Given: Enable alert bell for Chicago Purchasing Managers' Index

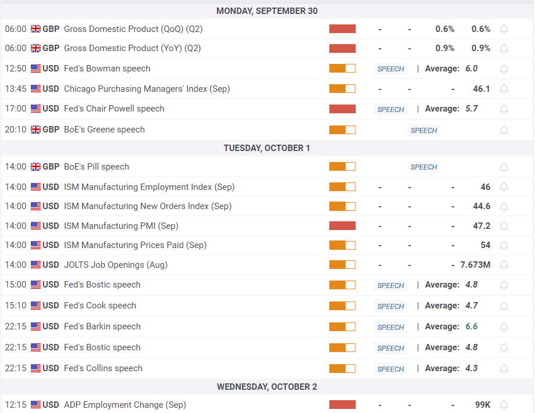Looking at the screenshot, I should pyautogui.click(x=504, y=89).
